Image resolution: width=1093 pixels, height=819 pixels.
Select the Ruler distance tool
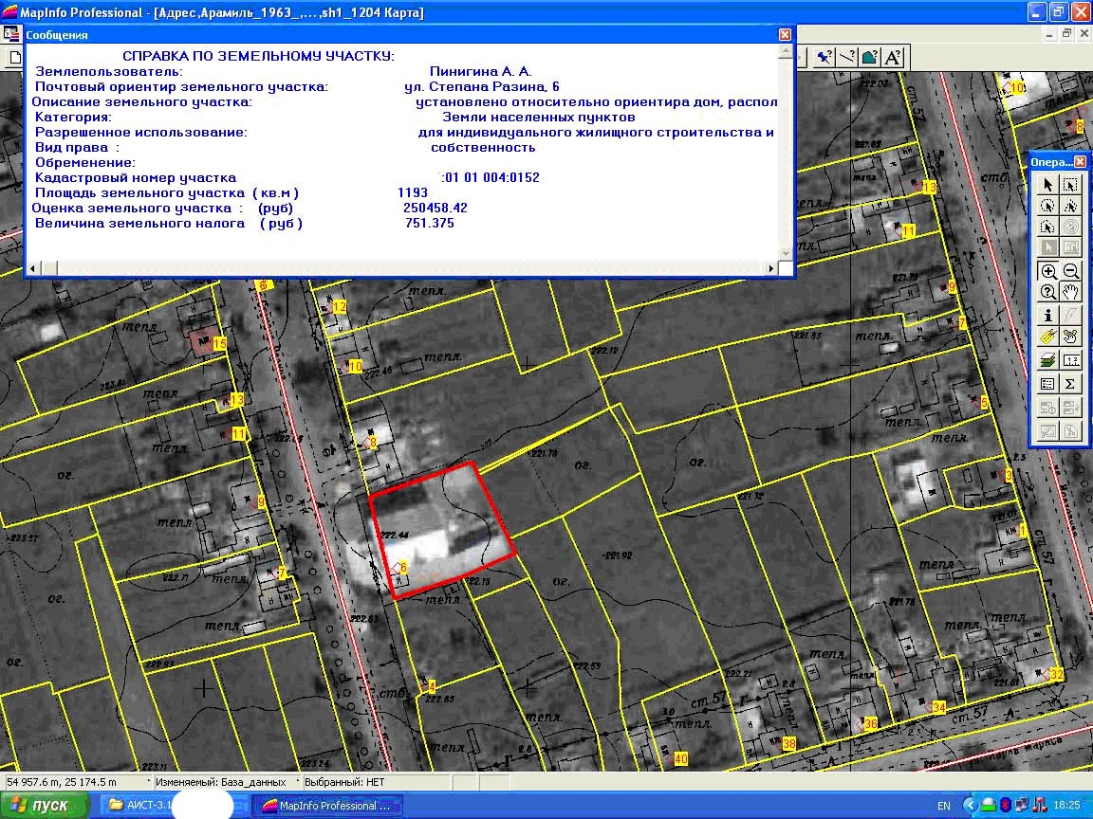click(1070, 359)
